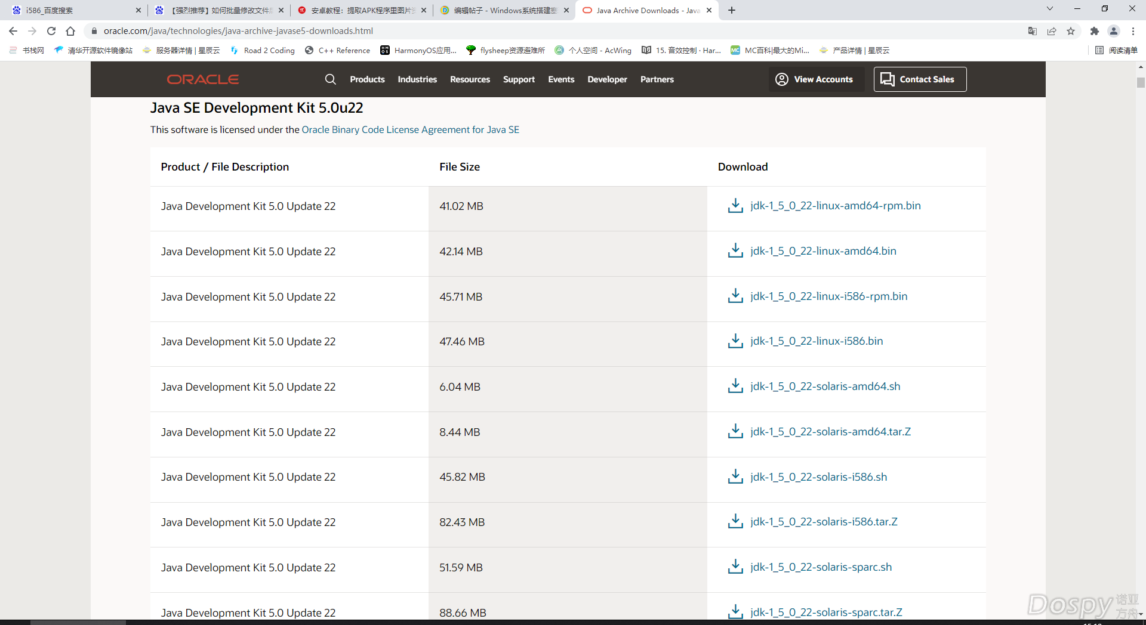Click download icon for jdk-1_5_0_22-solaris-i586.sh
The width and height of the screenshot is (1146, 625).
click(735, 477)
